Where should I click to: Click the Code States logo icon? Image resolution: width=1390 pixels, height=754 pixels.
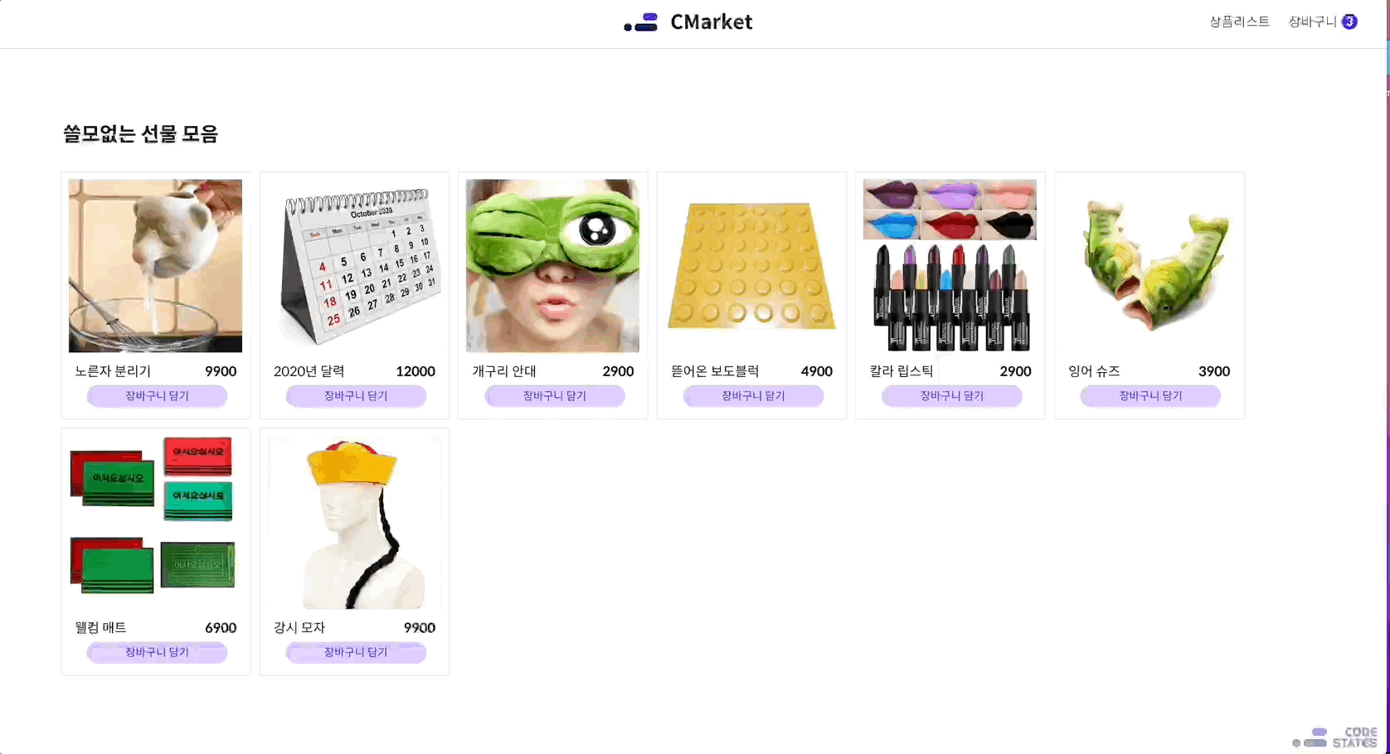coord(1310,737)
